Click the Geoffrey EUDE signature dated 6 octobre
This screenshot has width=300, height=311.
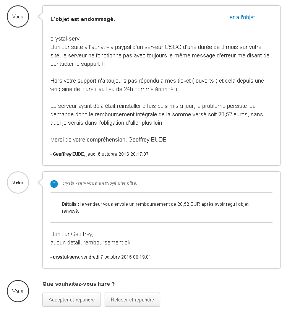click(99, 154)
